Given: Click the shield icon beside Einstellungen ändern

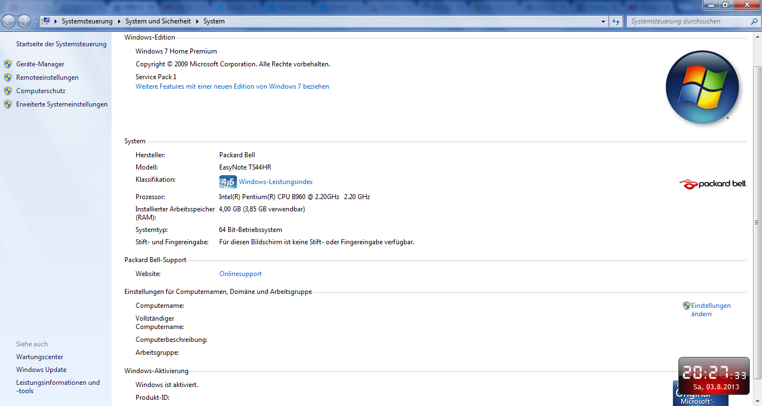Looking at the screenshot, I should [x=687, y=306].
